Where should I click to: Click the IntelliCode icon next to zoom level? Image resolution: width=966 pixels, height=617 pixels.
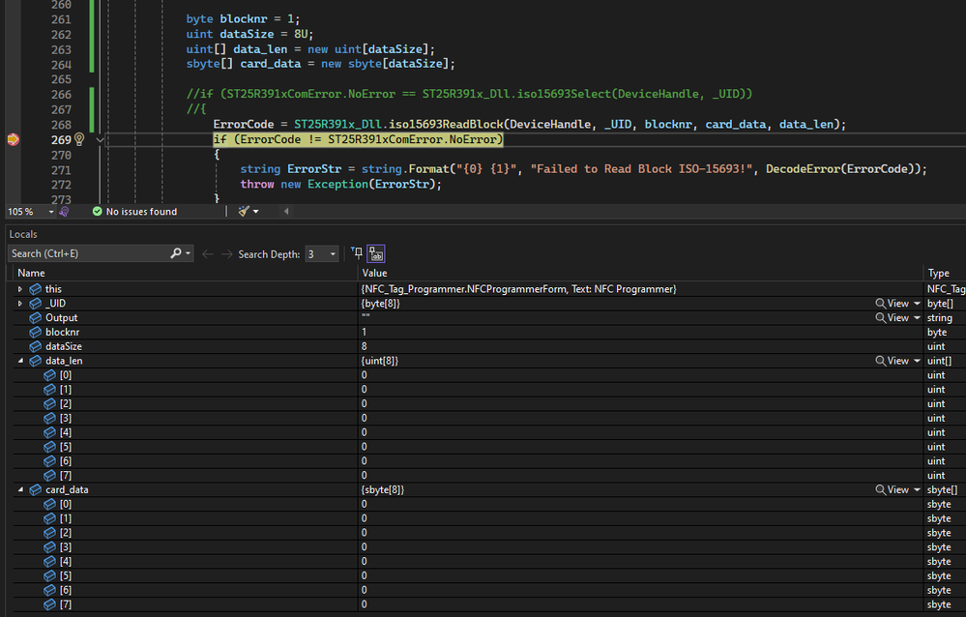tap(63, 212)
